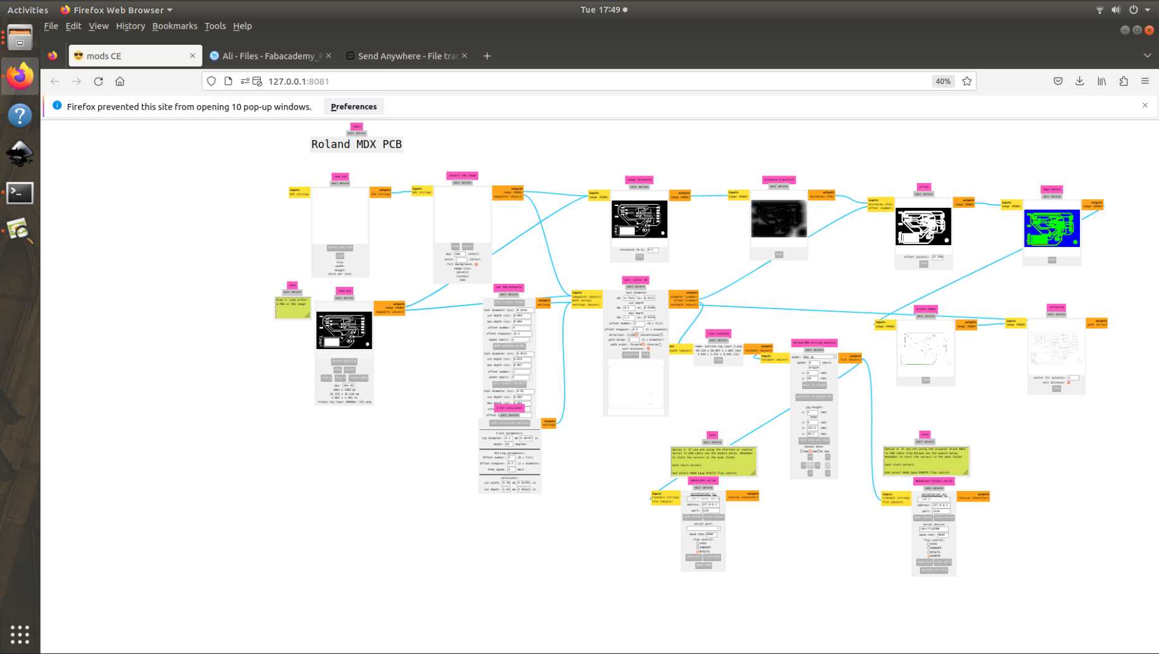Click the power icon in top bar
The image size is (1159, 654).
pyautogui.click(x=1133, y=10)
